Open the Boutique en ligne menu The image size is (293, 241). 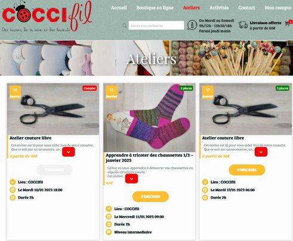(155, 8)
